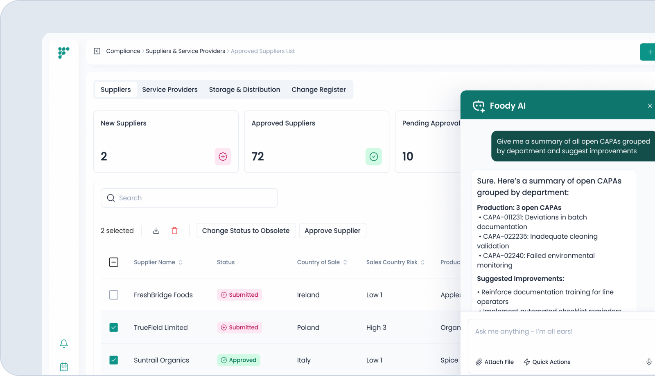Close the Foody AI panel

coord(650,106)
